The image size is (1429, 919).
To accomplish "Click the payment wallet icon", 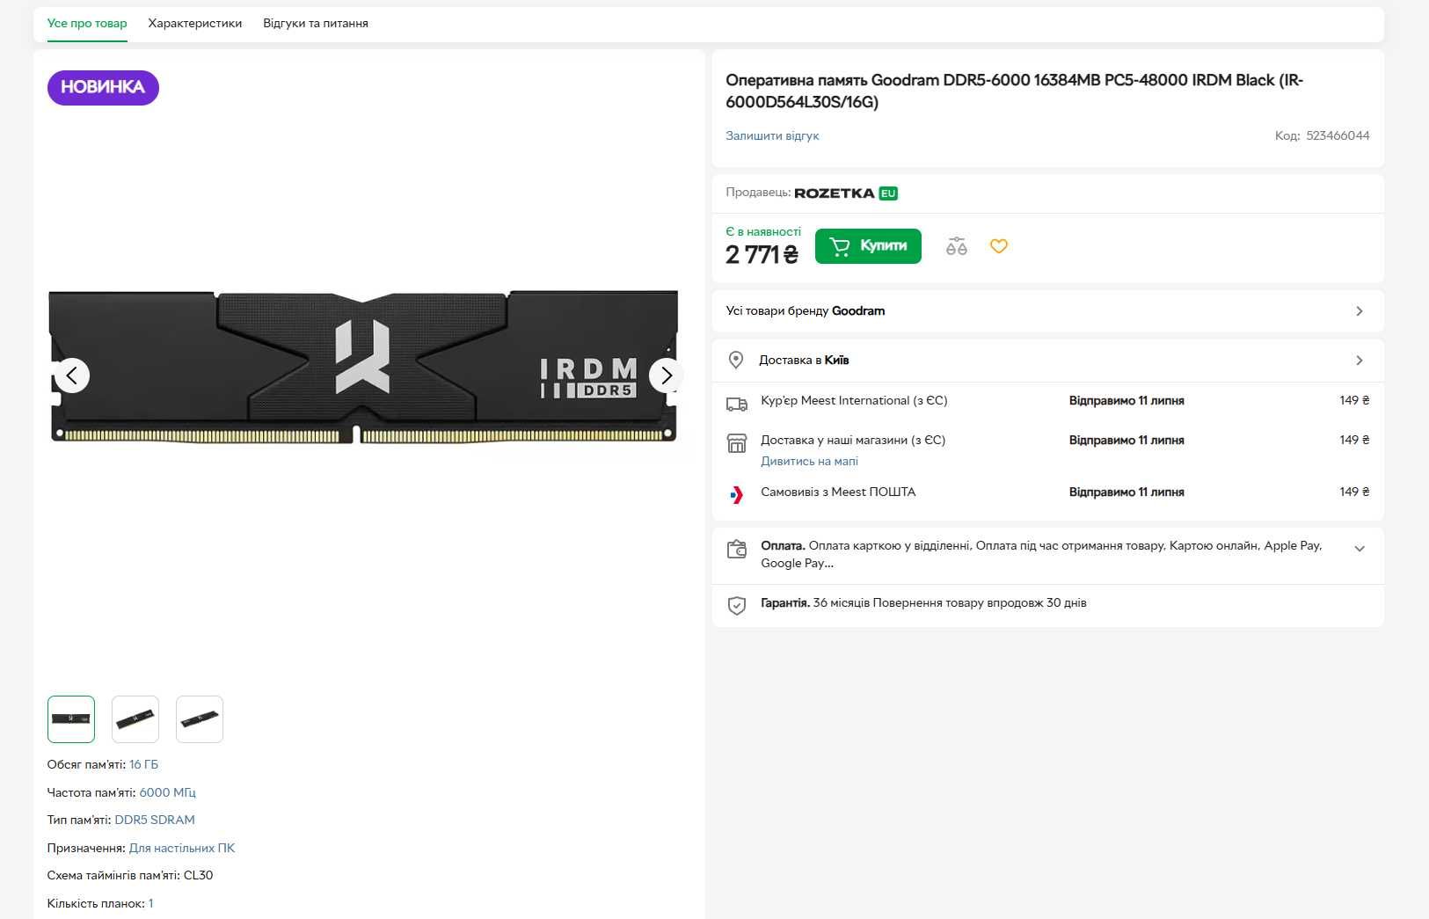I will click(x=736, y=550).
